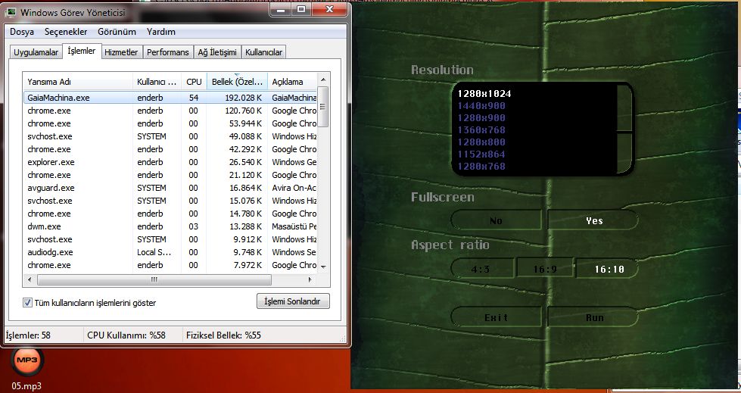Select the explorer.exe process row

tap(170, 162)
